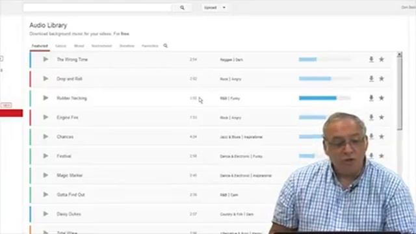The width and height of the screenshot is (416, 234).
Task: Click the Country & Folk genre label
Action: pyautogui.click(x=231, y=214)
